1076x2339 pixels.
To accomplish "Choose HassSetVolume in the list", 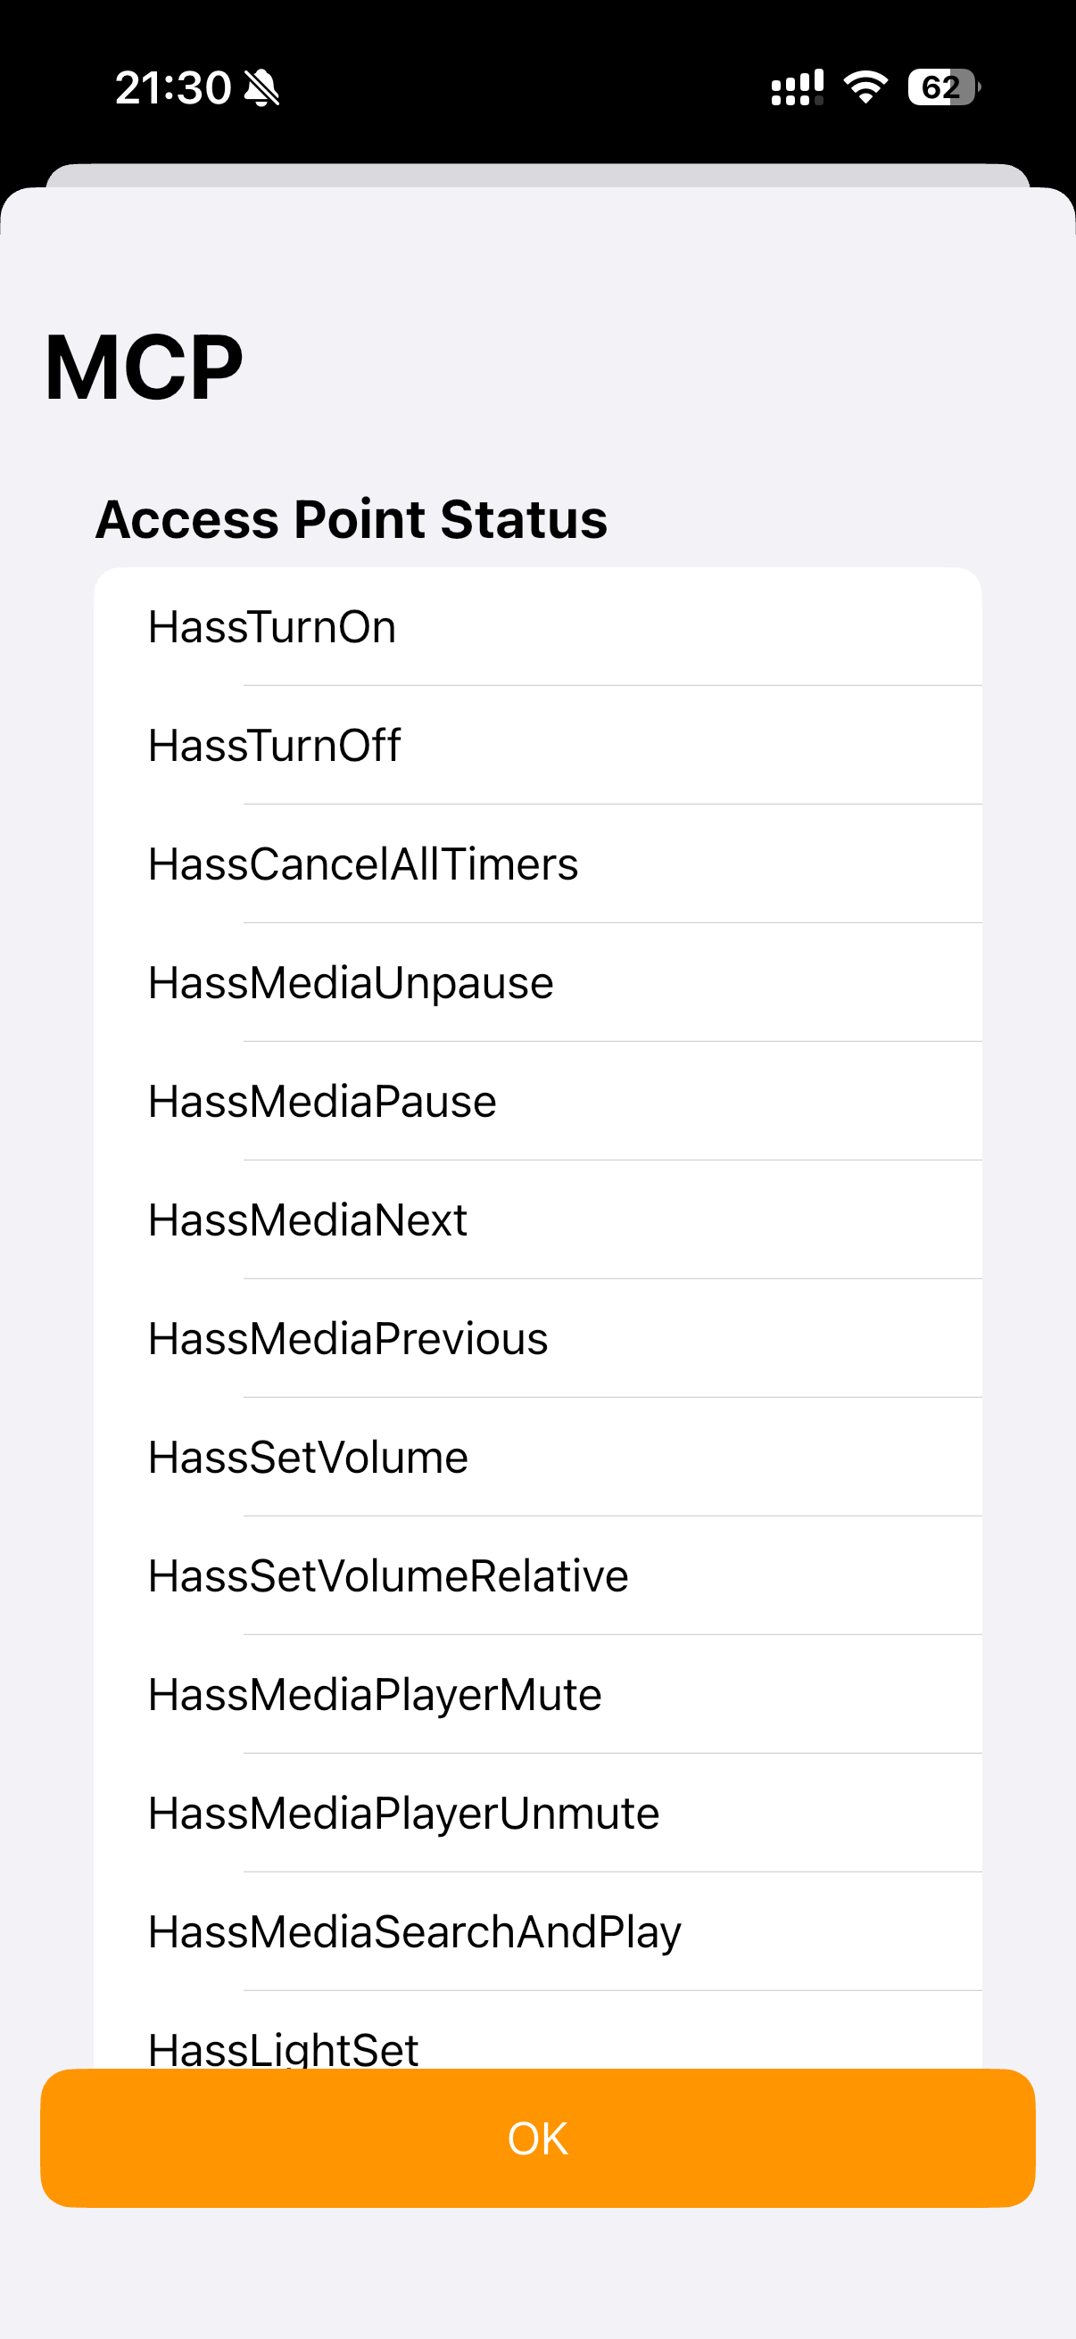I will tap(537, 1458).
